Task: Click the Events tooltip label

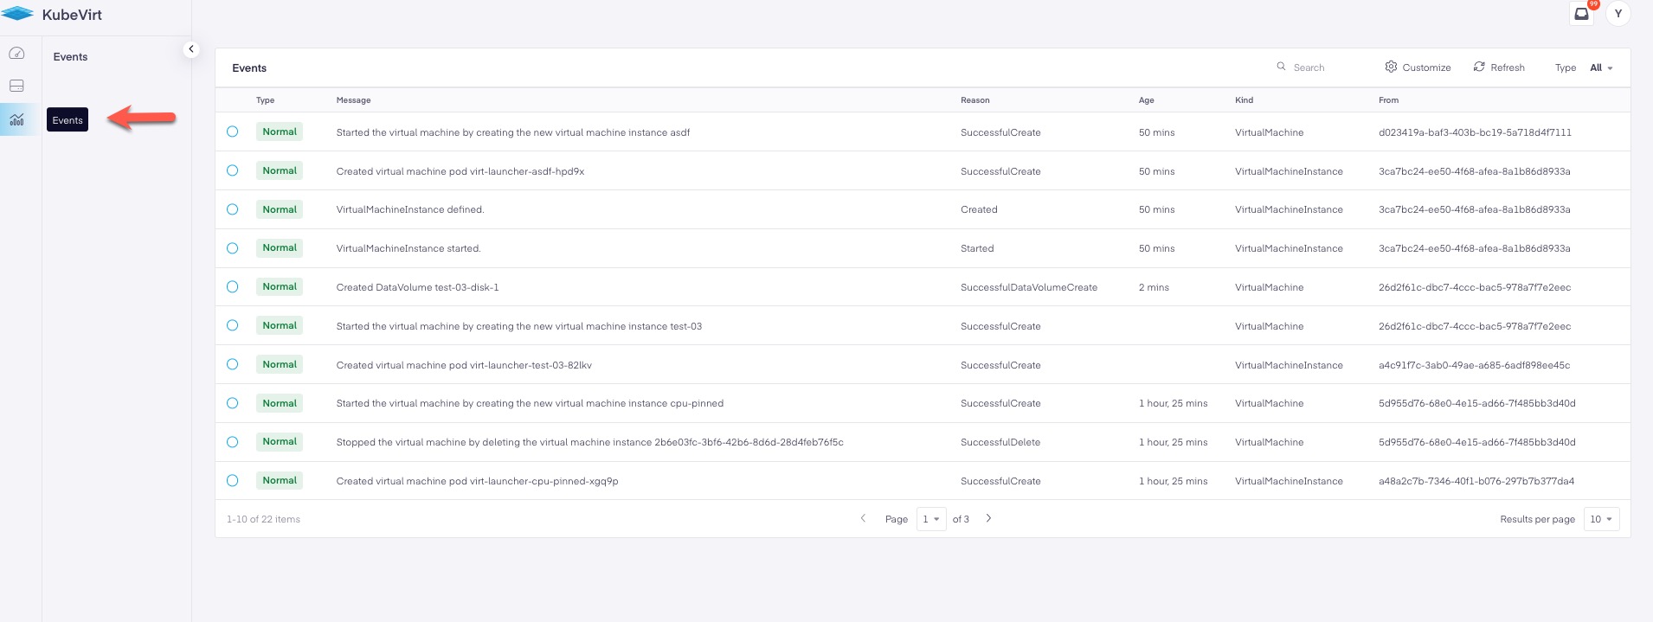Action: [68, 120]
